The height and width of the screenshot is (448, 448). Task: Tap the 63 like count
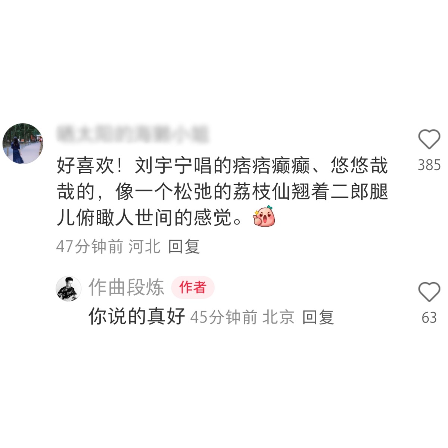pyautogui.click(x=429, y=318)
